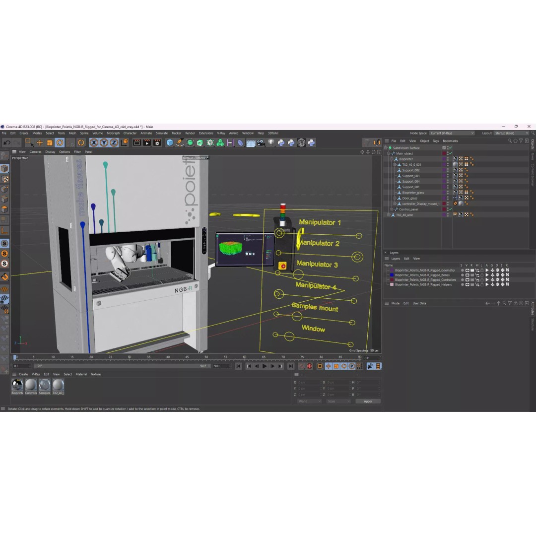Image resolution: width=536 pixels, height=536 pixels.
Task: Click the V-Ray globe icon
Action: [301, 142]
